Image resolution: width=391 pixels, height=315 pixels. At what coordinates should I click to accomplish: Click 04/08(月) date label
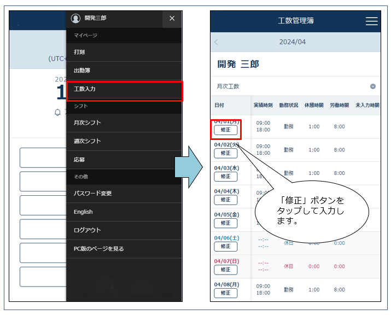tap(226, 284)
